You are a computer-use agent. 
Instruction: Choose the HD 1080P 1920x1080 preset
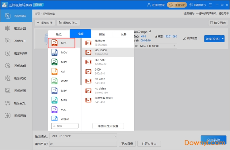[108, 52]
